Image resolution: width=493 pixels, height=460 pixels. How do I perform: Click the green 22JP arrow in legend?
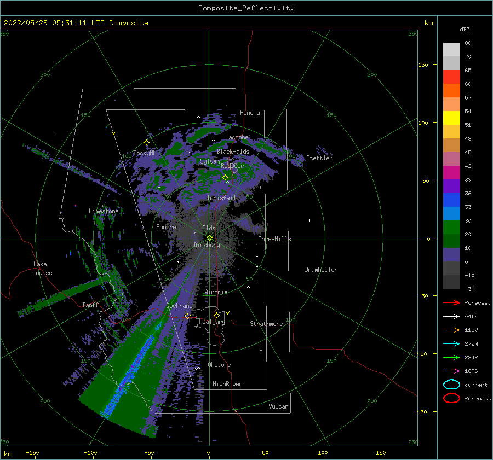451,357
